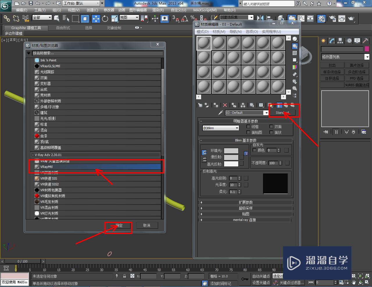Click the Standard material type button

(x=282, y=113)
